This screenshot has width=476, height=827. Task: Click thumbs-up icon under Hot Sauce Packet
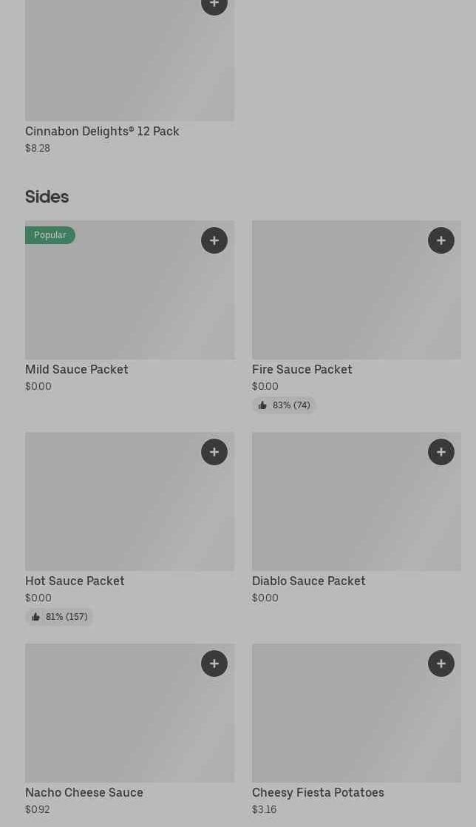tap(35, 617)
